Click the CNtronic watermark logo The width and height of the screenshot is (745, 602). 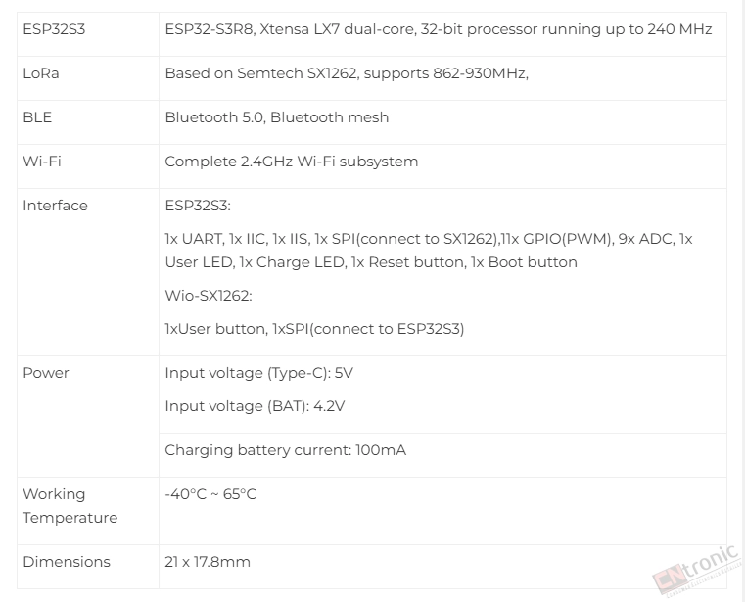click(698, 571)
